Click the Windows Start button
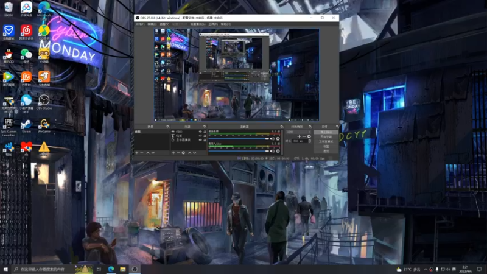 5,269
